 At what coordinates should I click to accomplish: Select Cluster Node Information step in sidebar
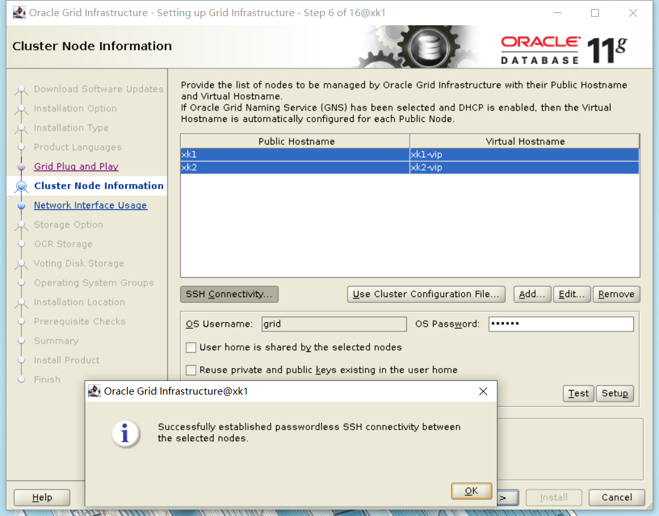[99, 186]
